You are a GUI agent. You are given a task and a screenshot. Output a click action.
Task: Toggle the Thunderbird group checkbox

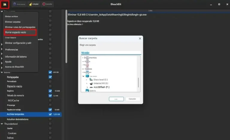click(x=50, y=124)
